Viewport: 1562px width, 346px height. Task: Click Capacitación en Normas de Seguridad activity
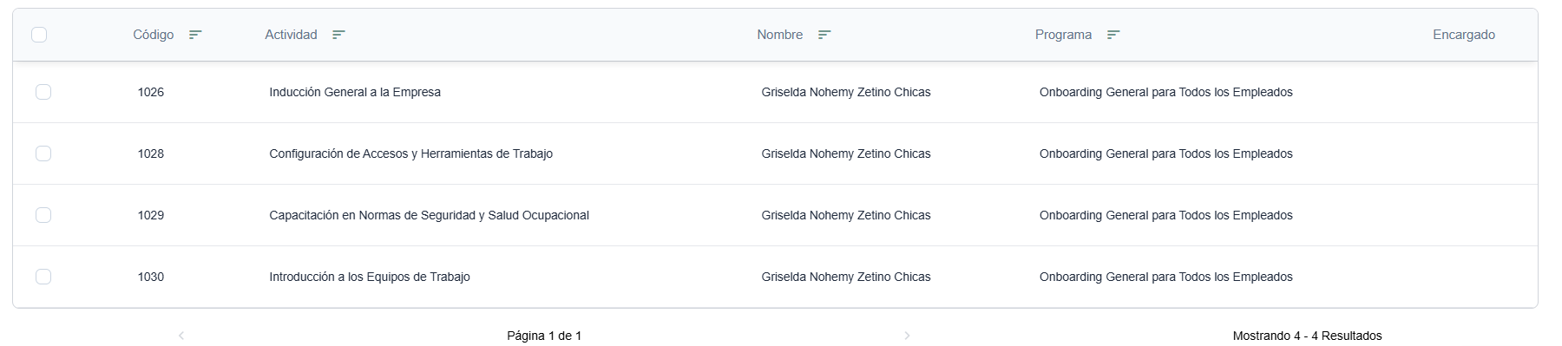[429, 215]
